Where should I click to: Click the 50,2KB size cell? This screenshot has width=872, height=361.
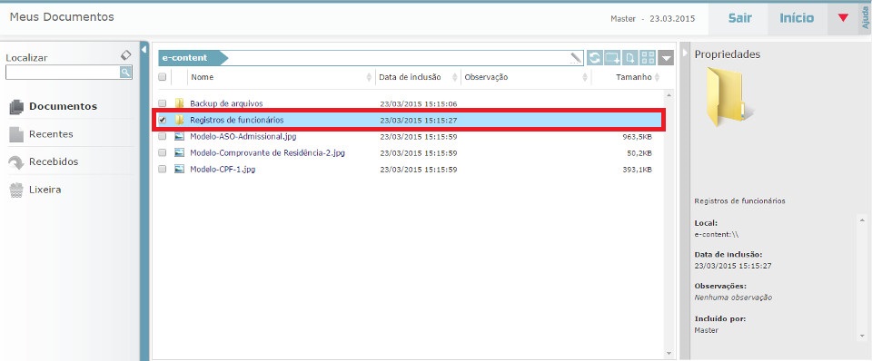[x=639, y=153]
